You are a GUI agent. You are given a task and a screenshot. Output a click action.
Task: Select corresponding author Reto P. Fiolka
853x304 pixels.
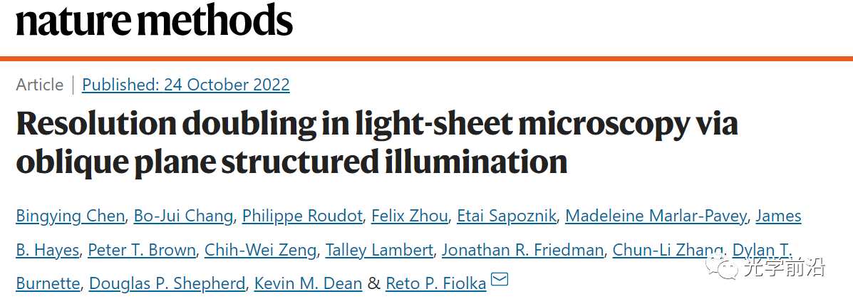(435, 283)
